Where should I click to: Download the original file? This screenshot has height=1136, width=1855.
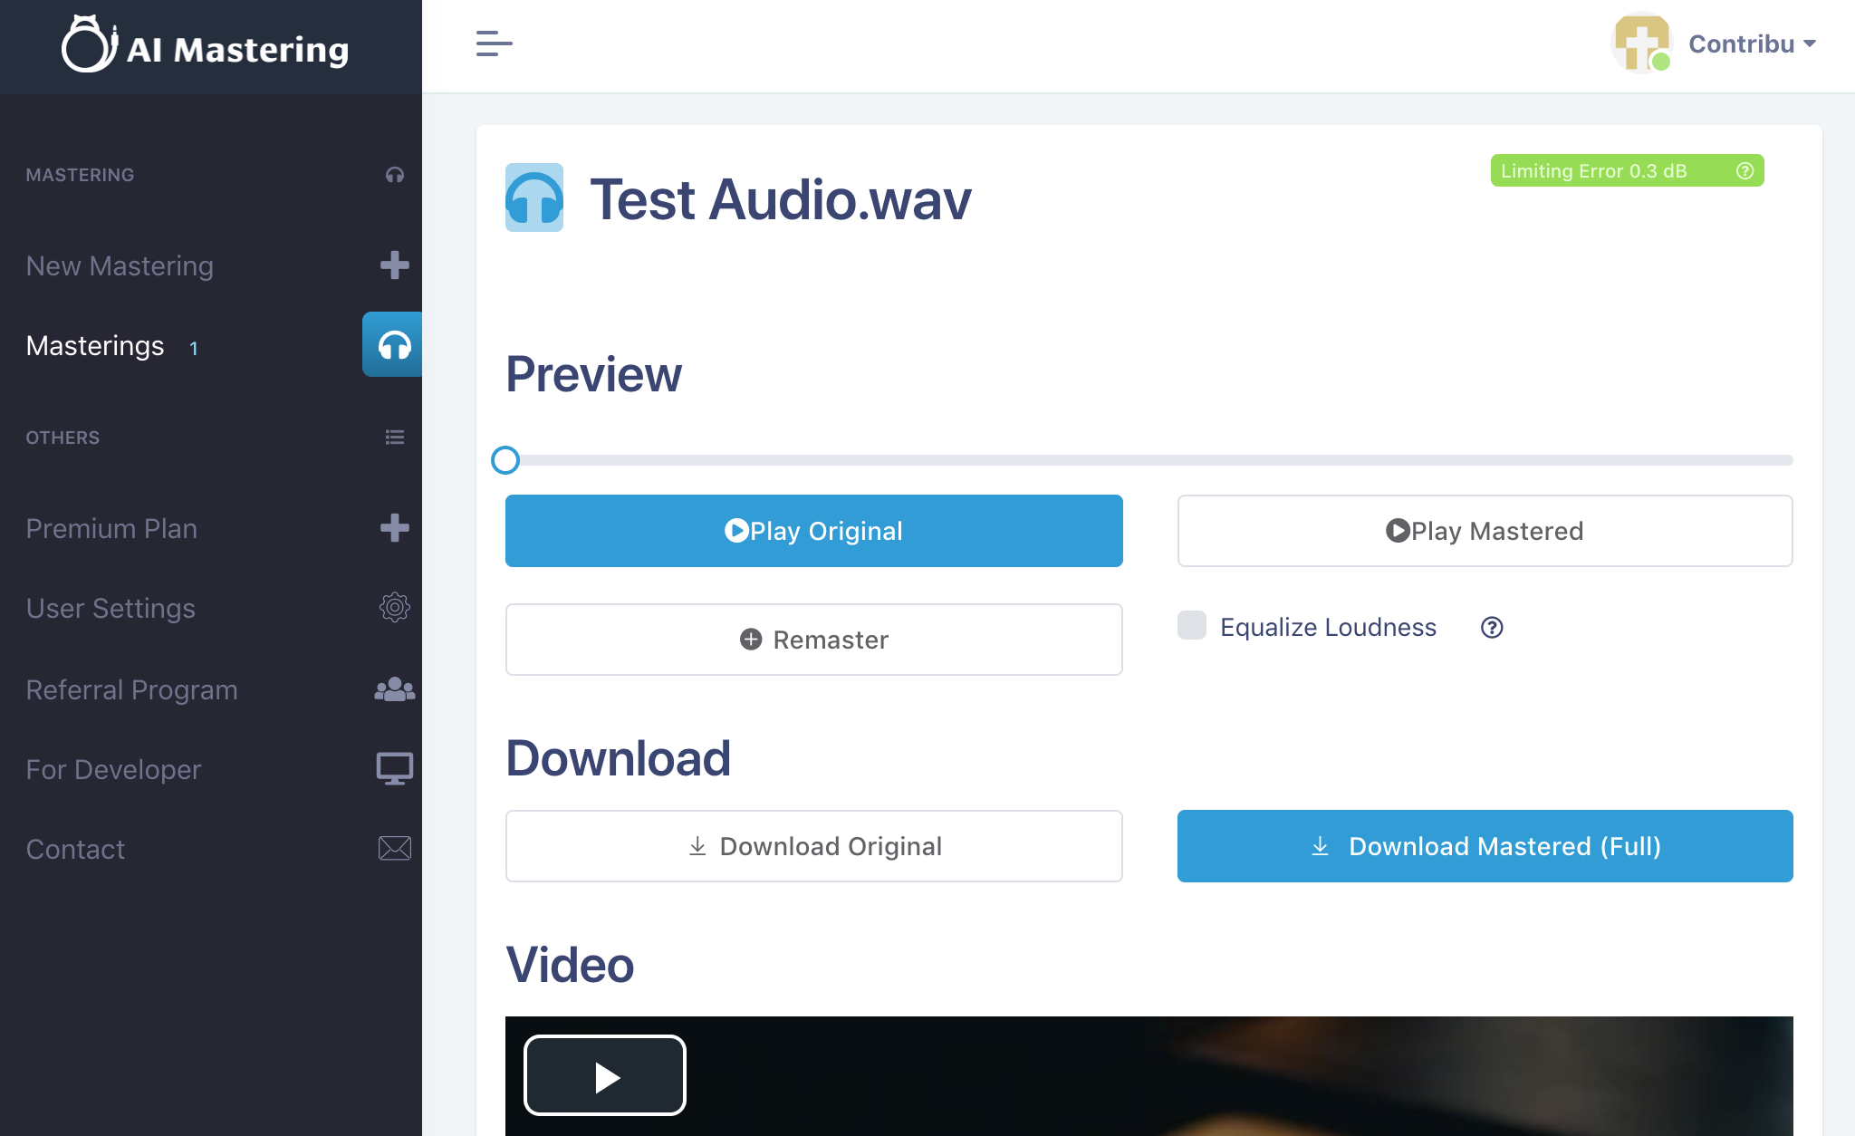click(814, 846)
